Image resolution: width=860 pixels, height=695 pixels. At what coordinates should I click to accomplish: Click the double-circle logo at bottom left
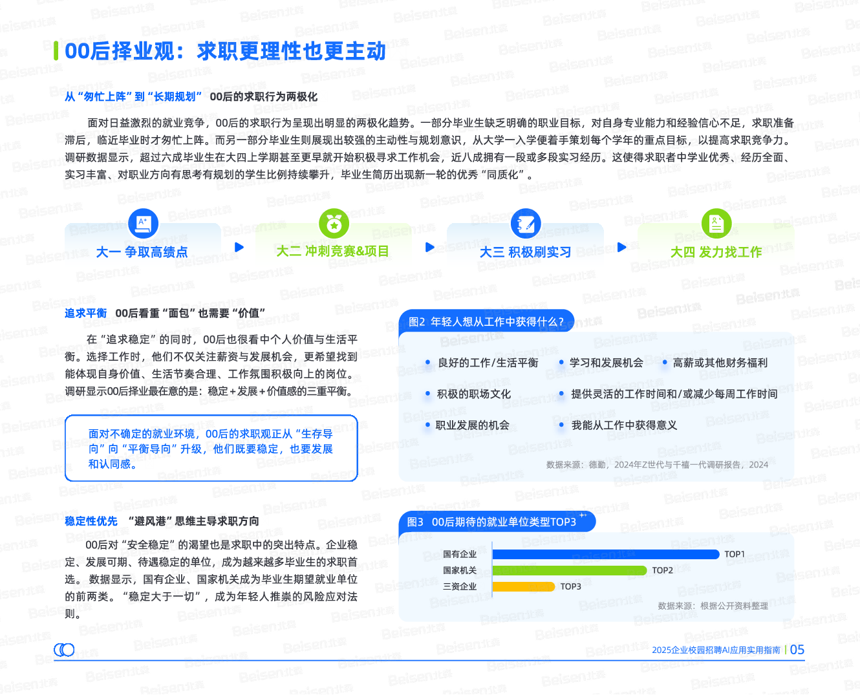64,650
